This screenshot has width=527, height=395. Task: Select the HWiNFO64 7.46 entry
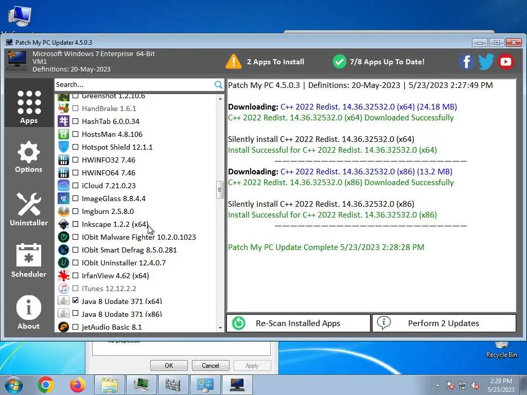(x=109, y=173)
